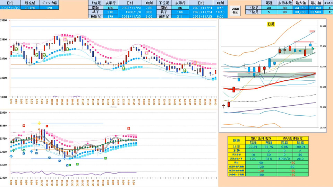Select the 下位足 latest bar cell 311
The height and width of the screenshot is (187, 333).
pos(180,16)
